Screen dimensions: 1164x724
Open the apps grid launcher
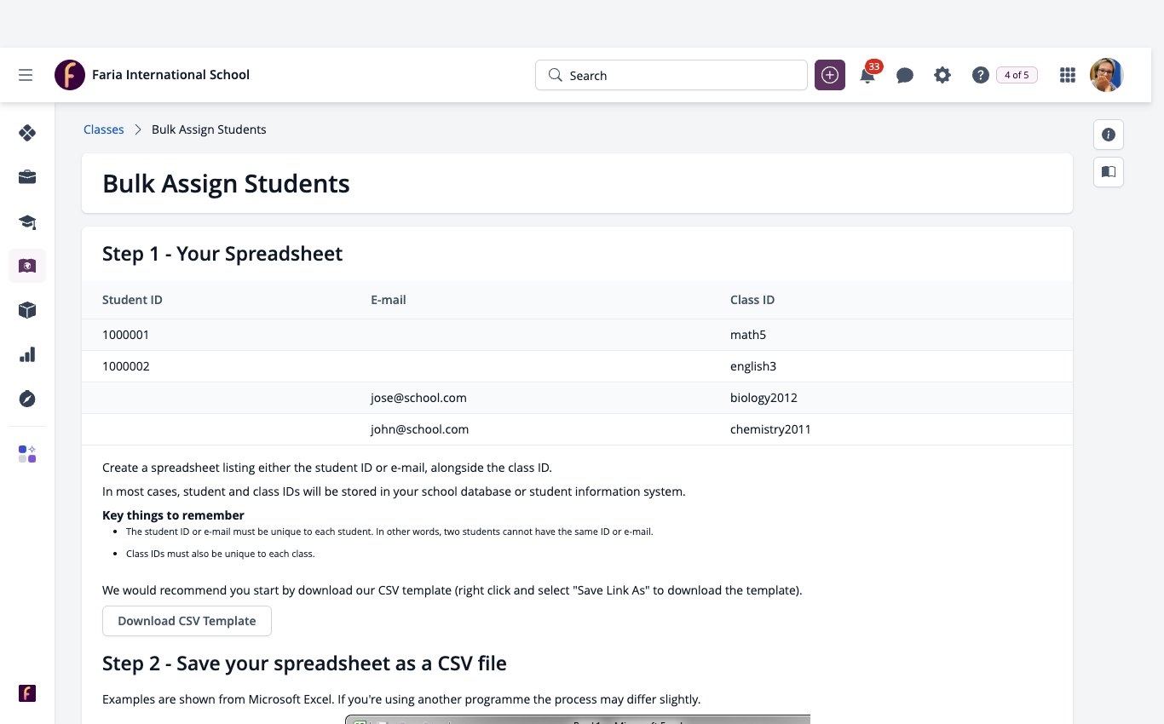[x=1067, y=75]
